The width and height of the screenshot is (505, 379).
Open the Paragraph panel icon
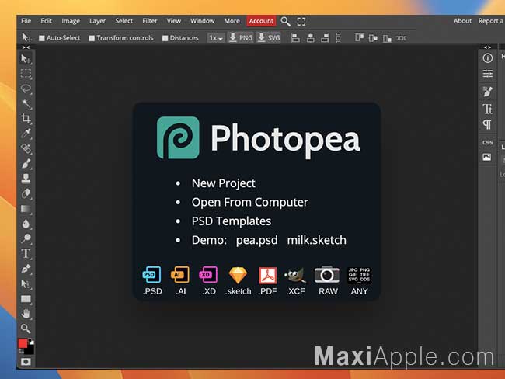488,124
